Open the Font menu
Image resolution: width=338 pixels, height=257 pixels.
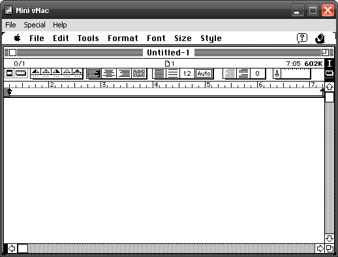tap(156, 38)
